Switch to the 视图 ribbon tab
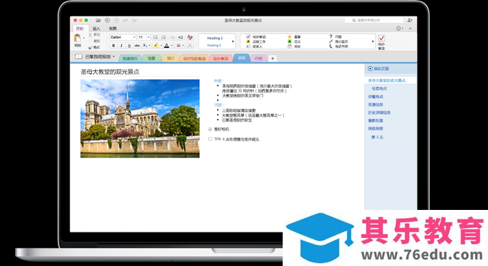Image resolution: width=488 pixels, height=266 pixels. (113, 29)
